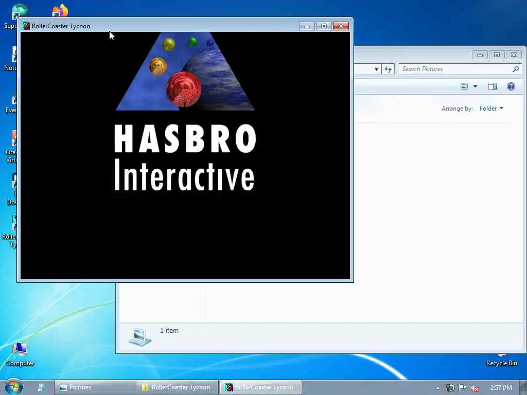Click the Hasbro Interactive splash screen
The height and width of the screenshot is (395, 527).
coord(185,155)
